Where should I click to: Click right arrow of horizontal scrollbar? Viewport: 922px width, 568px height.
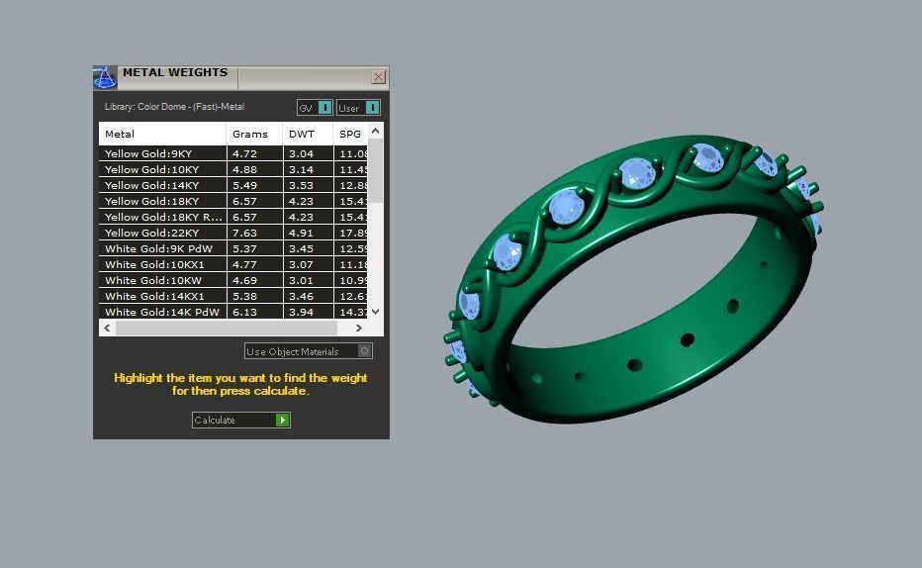pyautogui.click(x=359, y=329)
